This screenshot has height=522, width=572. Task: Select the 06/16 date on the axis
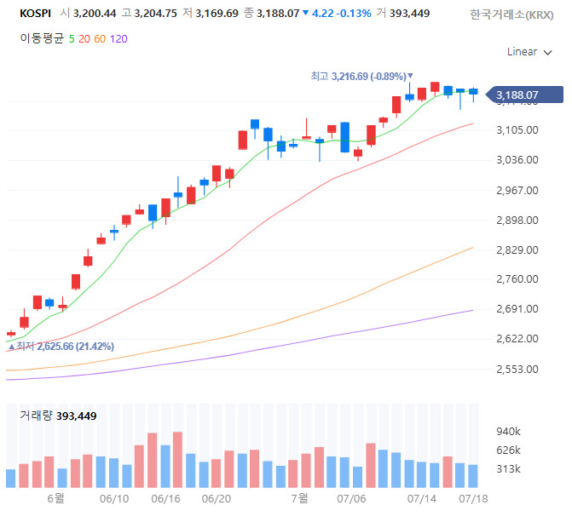[x=165, y=497]
